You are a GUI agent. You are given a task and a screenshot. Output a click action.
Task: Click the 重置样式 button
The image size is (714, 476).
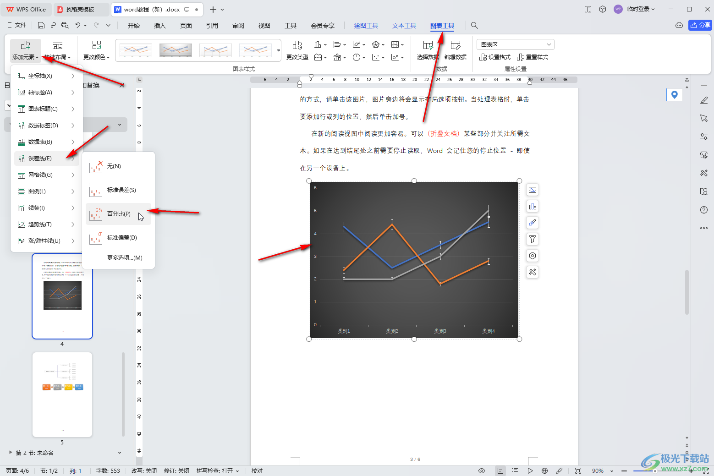(x=533, y=57)
